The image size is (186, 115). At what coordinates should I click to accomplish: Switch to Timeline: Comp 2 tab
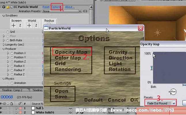pyautogui.click(x=12, y=90)
